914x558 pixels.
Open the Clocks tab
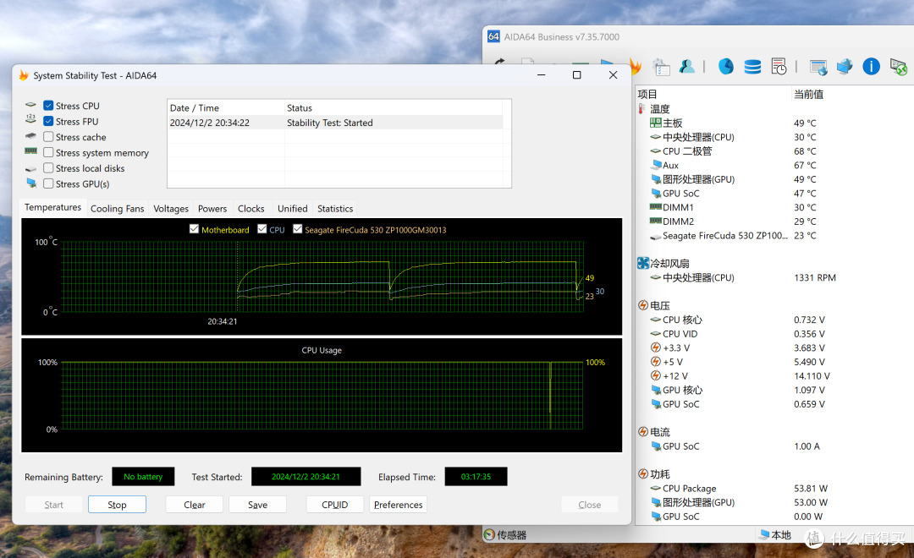point(251,209)
